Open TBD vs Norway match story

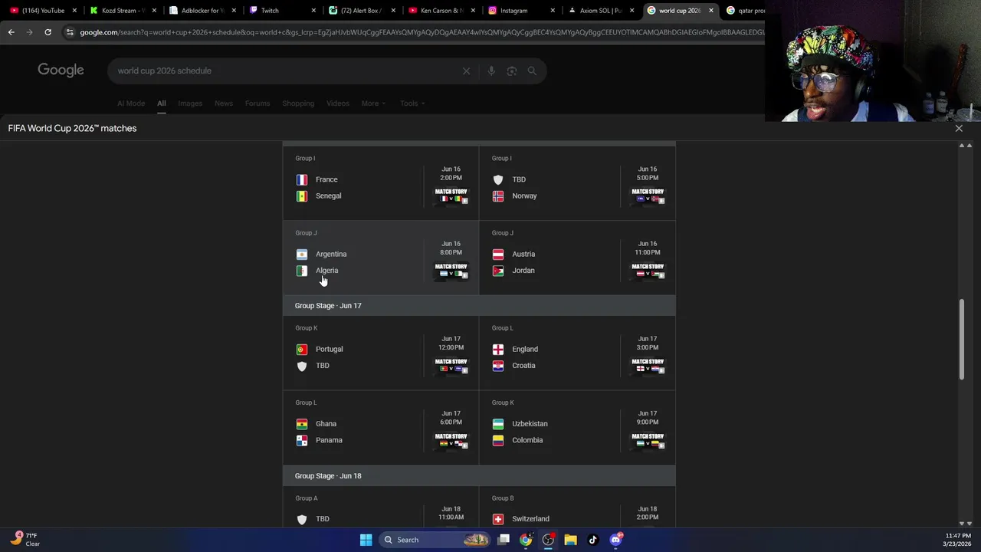(x=648, y=195)
